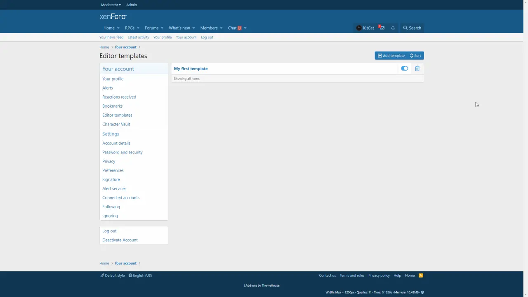Click the KitCat user avatar

(x=359, y=28)
